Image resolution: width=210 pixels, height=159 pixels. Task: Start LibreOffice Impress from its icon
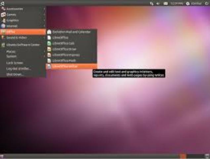49,55
